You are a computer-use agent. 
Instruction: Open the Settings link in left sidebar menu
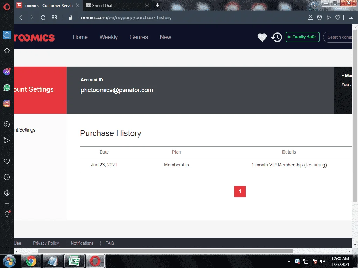[x=25, y=130]
